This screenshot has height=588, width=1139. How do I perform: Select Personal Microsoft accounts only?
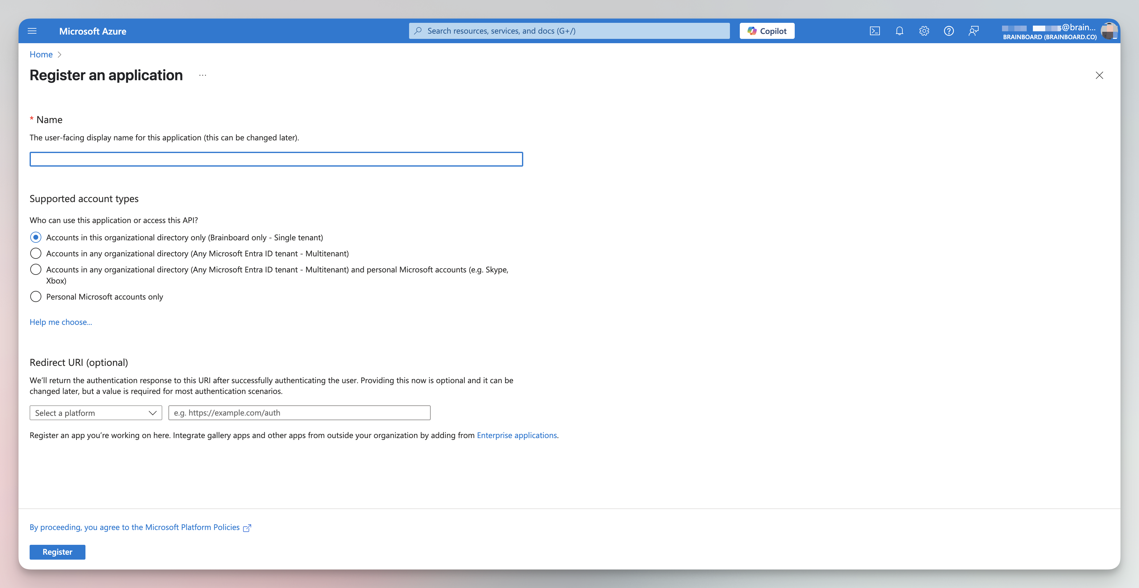[x=36, y=297]
